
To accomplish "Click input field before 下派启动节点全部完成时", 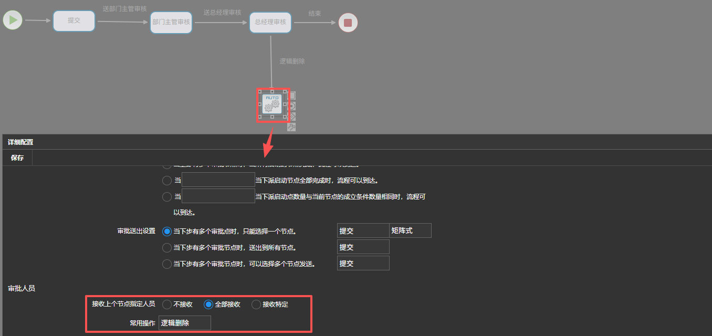I will 218,180.
